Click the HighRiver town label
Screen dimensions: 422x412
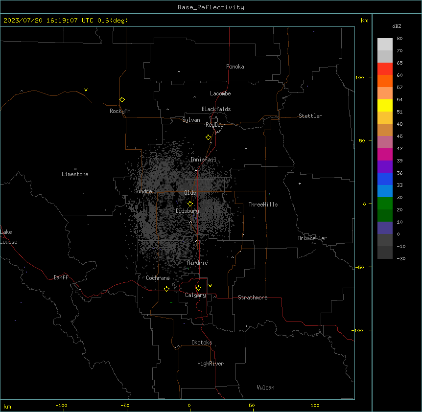(x=211, y=364)
